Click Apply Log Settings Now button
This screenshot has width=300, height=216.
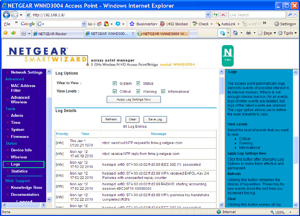click(134, 100)
